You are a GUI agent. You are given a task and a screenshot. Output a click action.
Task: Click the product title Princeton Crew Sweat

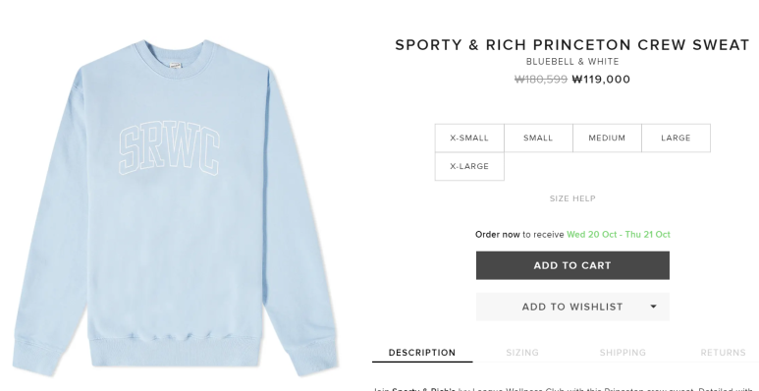572,45
